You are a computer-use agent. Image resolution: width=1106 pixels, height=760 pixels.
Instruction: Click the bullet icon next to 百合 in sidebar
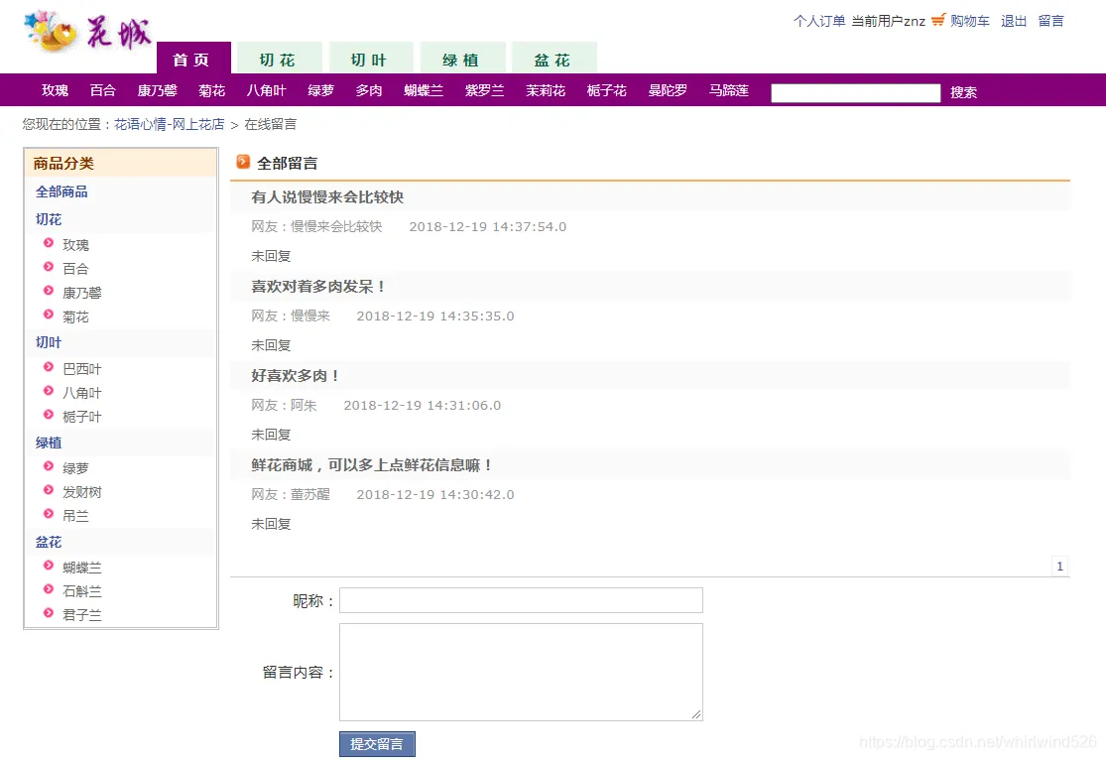pyautogui.click(x=48, y=267)
